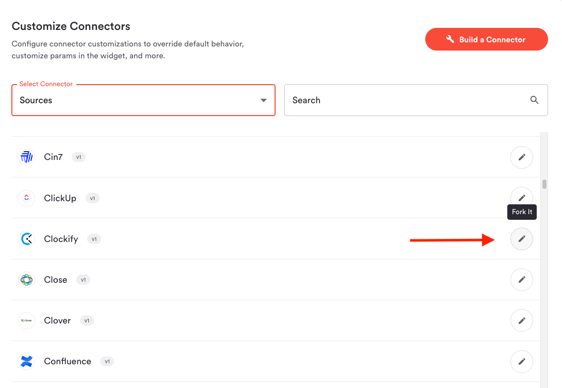Click the Build a Connector button
Image resolution: width=562 pixels, height=388 pixels.
[x=486, y=39]
